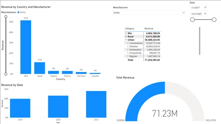
Task: Click the Date slicer header label
Action: tap(192, 2)
